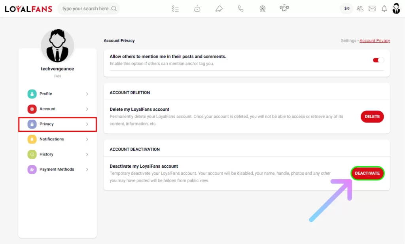Open the user avatar menu in header
The height and width of the screenshot is (244, 405).
(x=396, y=9)
